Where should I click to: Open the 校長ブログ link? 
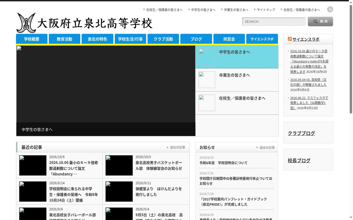coord(299,160)
